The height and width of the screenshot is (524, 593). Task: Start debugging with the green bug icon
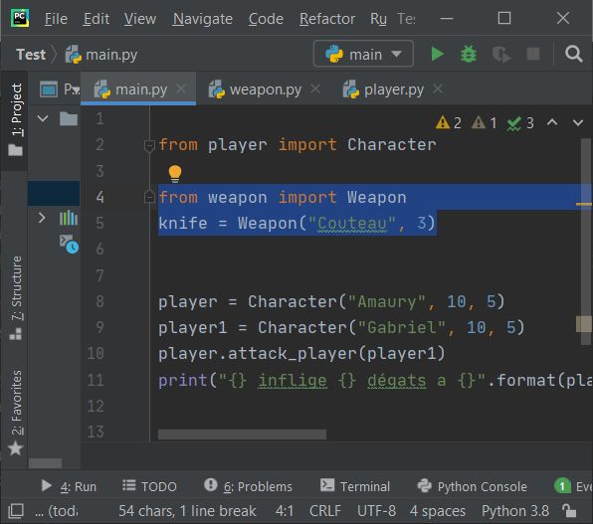click(469, 54)
